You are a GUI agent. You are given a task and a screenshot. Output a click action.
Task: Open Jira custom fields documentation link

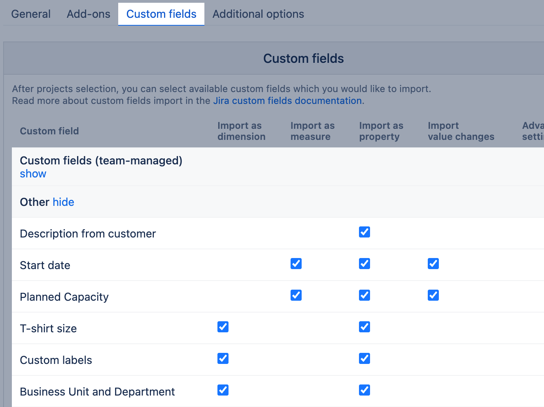[x=287, y=101]
